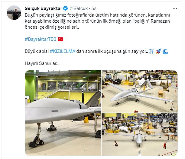Open the bottom-right production floor photo

pos(140,135)
